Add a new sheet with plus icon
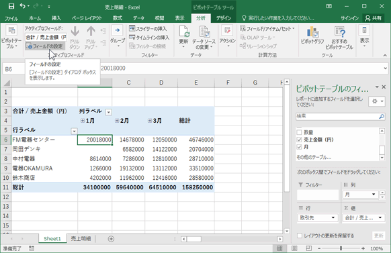The image size is (391, 253). [x=111, y=239]
